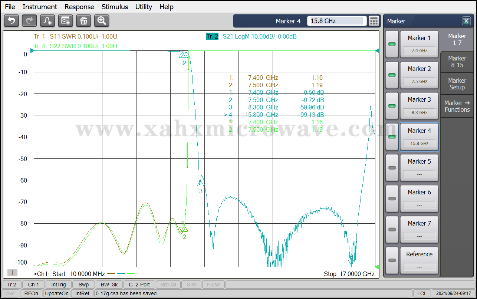This screenshot has height=299, width=477.
Task: Click the Marker 2 button
Action: coord(419,75)
